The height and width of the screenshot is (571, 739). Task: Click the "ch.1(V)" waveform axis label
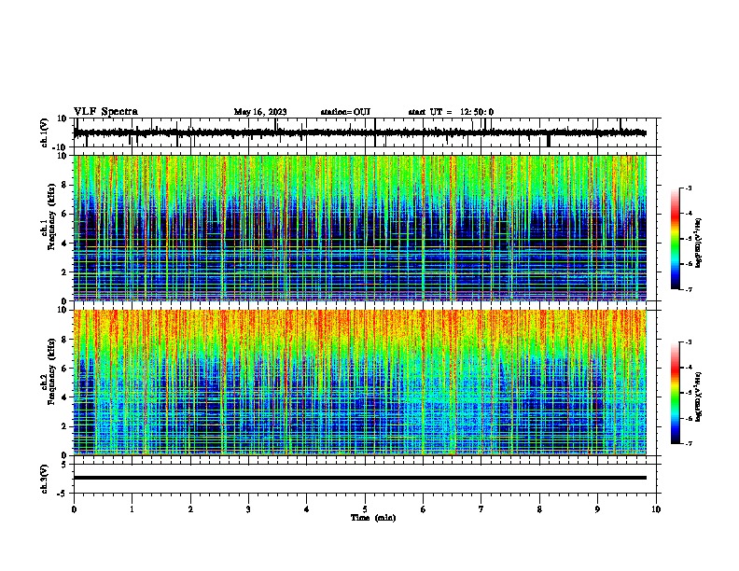pos(45,132)
